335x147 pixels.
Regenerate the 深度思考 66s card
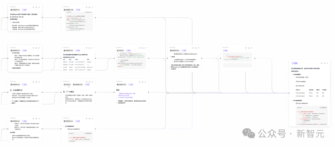click(193, 48)
